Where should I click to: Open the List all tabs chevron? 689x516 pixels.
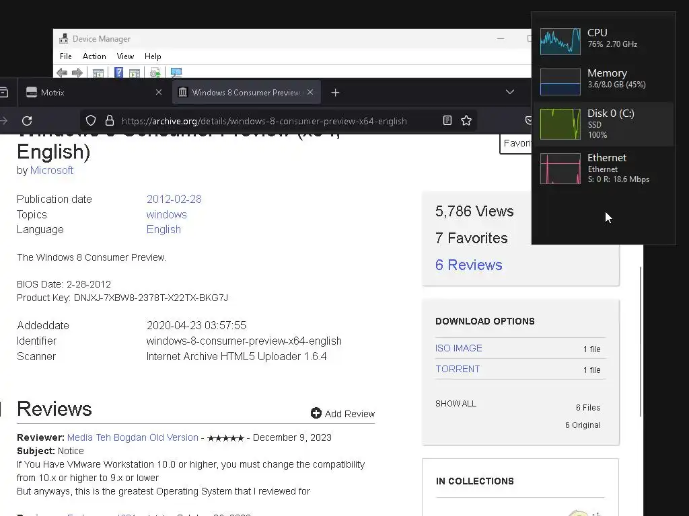[x=510, y=92]
